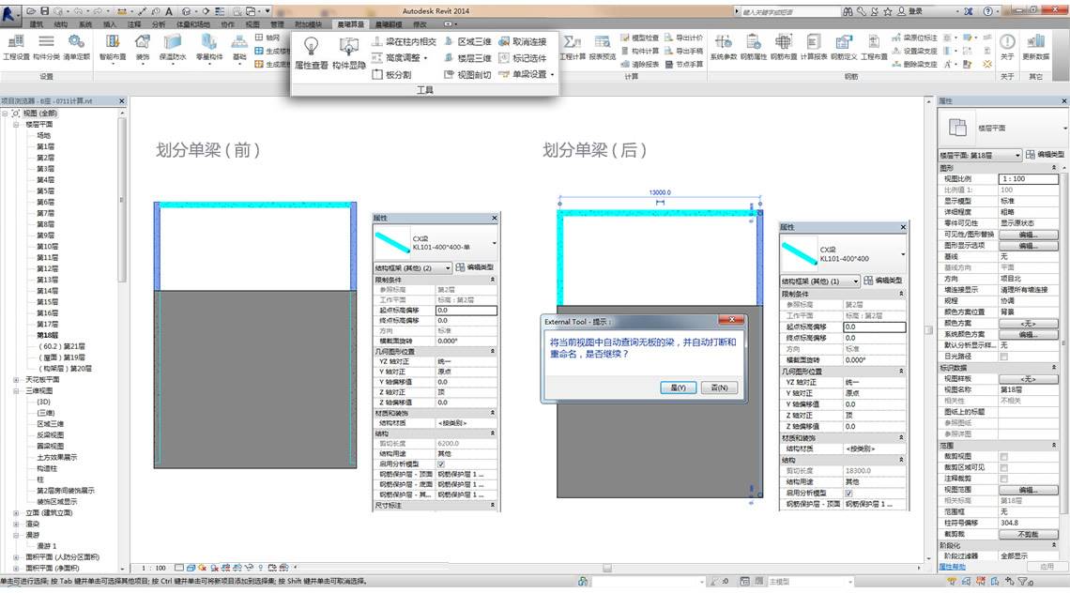This screenshot has width=1070, height=593.
Task: Click the 属性查看 lightbulb icon
Action: pyautogui.click(x=312, y=47)
